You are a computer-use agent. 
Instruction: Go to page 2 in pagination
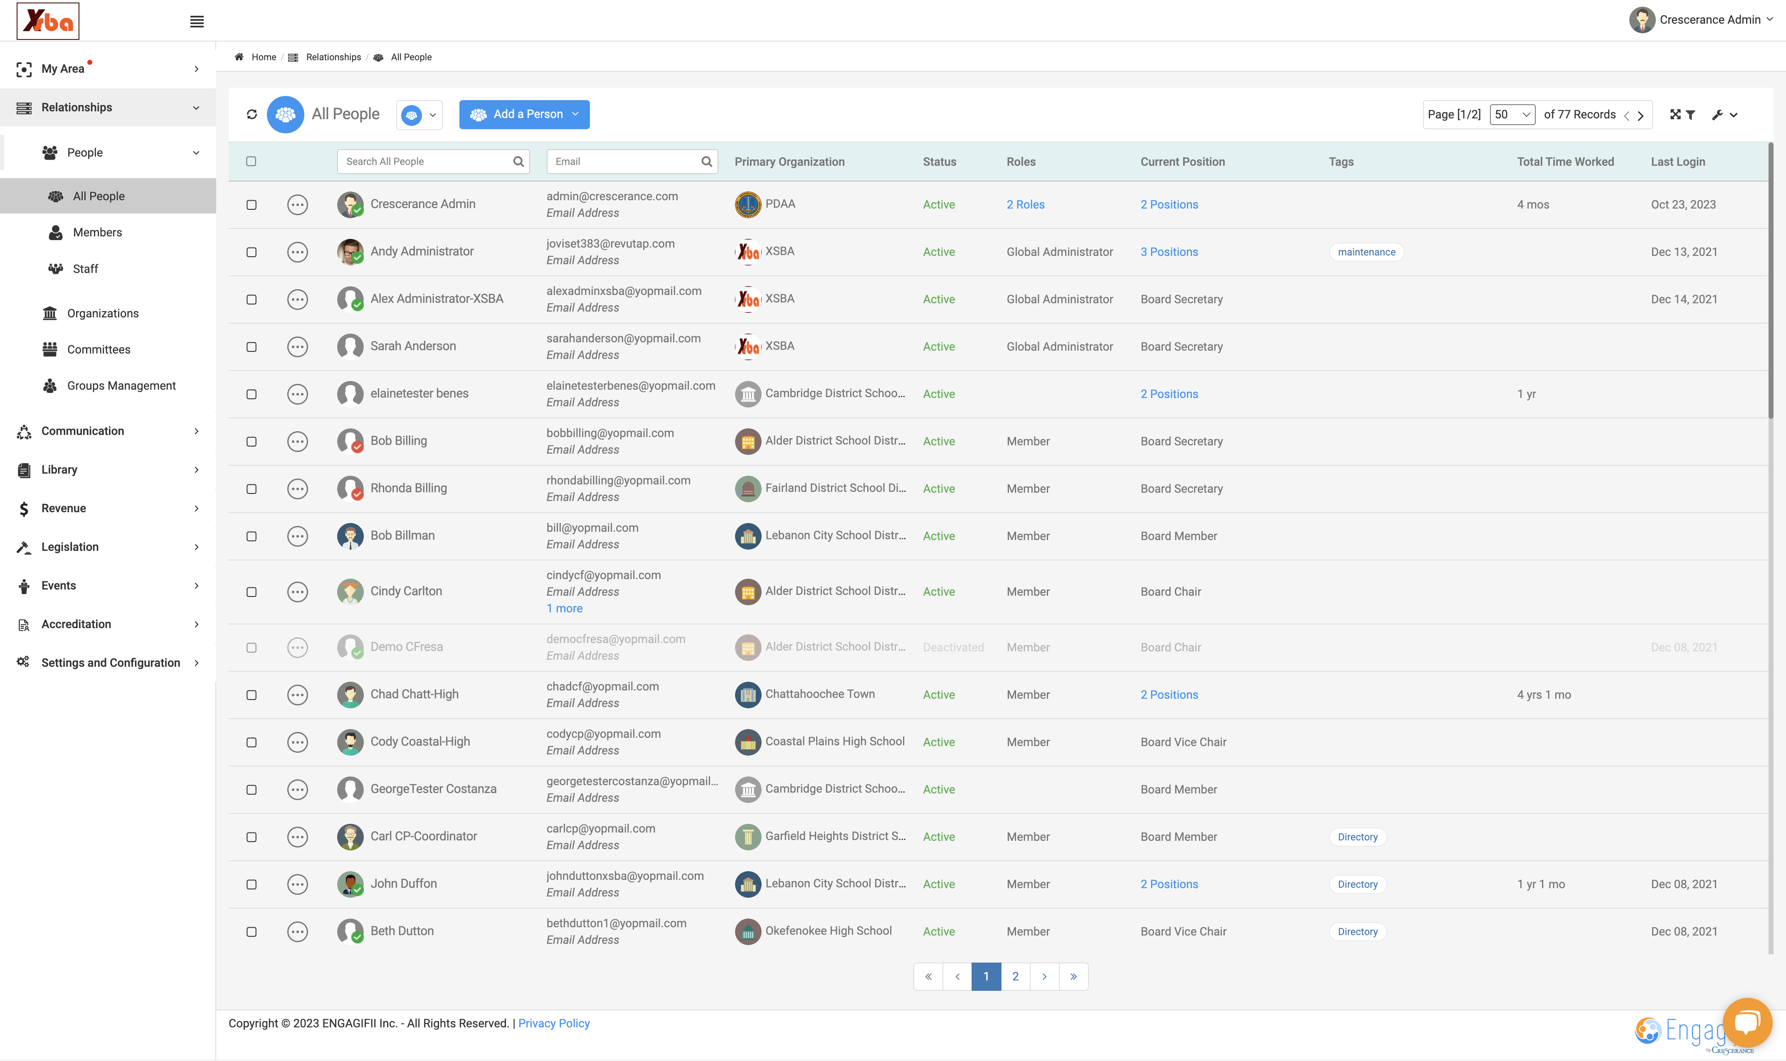(x=1015, y=977)
